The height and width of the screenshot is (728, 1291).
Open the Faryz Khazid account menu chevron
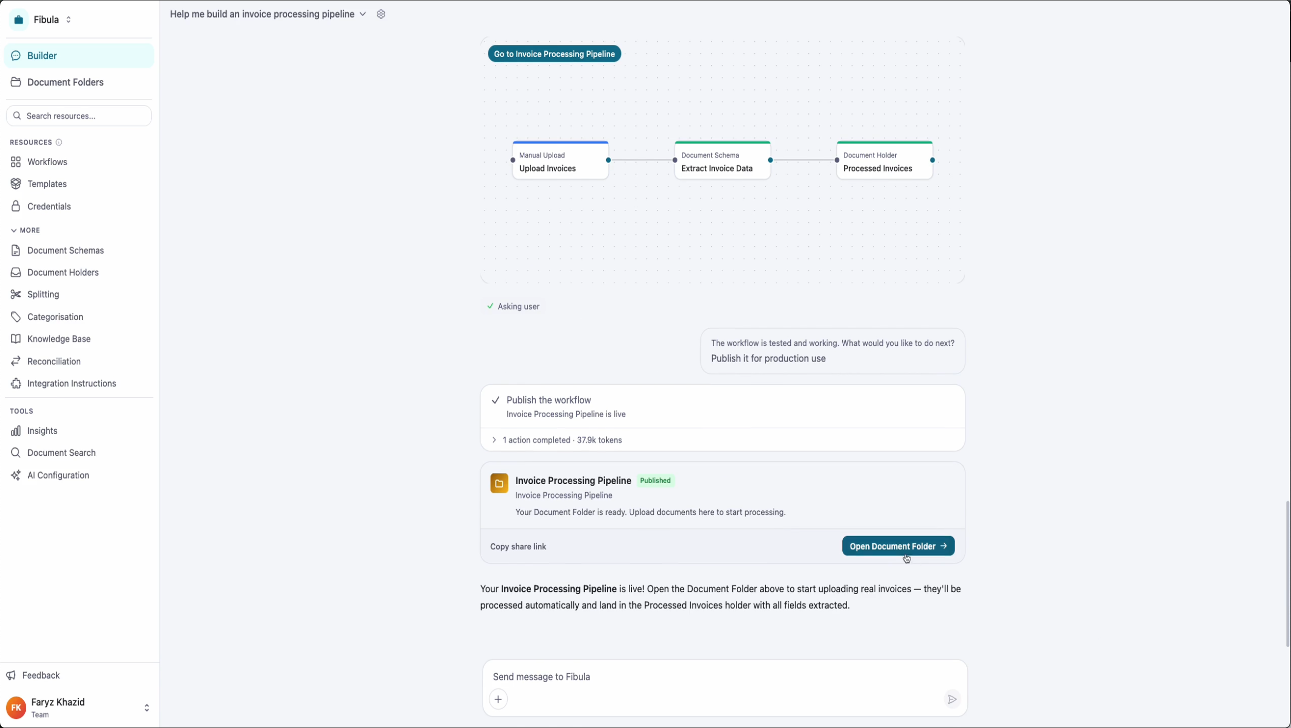(147, 708)
